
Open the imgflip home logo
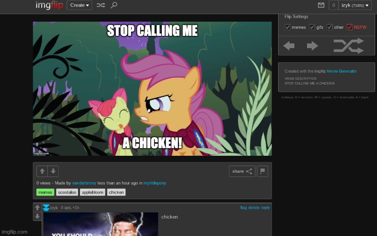(49, 5)
